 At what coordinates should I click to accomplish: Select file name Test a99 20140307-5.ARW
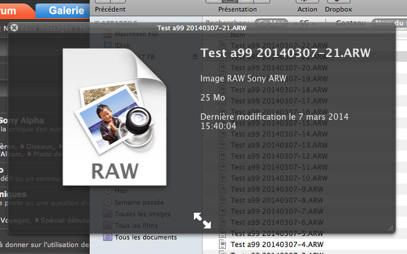277,234
